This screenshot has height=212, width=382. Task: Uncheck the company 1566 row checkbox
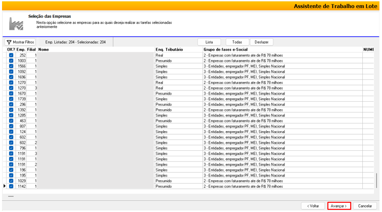(x=11, y=66)
